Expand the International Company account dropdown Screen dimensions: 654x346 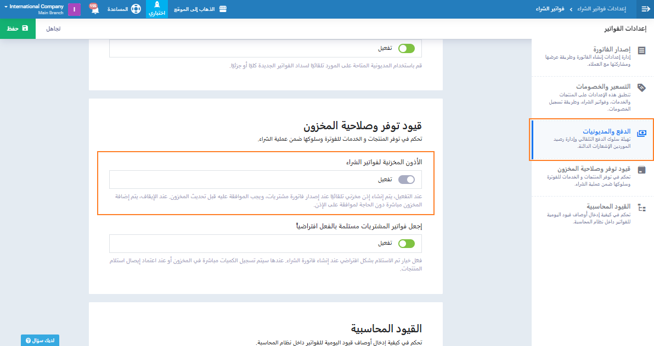pyautogui.click(x=34, y=9)
